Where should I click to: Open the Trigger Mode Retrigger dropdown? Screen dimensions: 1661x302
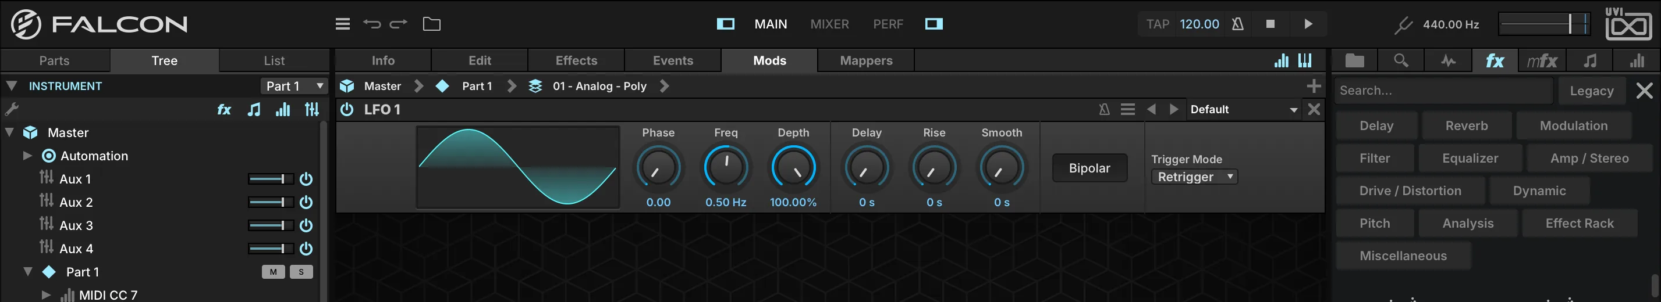click(1194, 177)
